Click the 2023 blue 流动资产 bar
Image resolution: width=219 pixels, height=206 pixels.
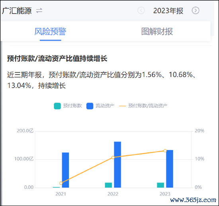pyautogui.click(x=170, y=169)
